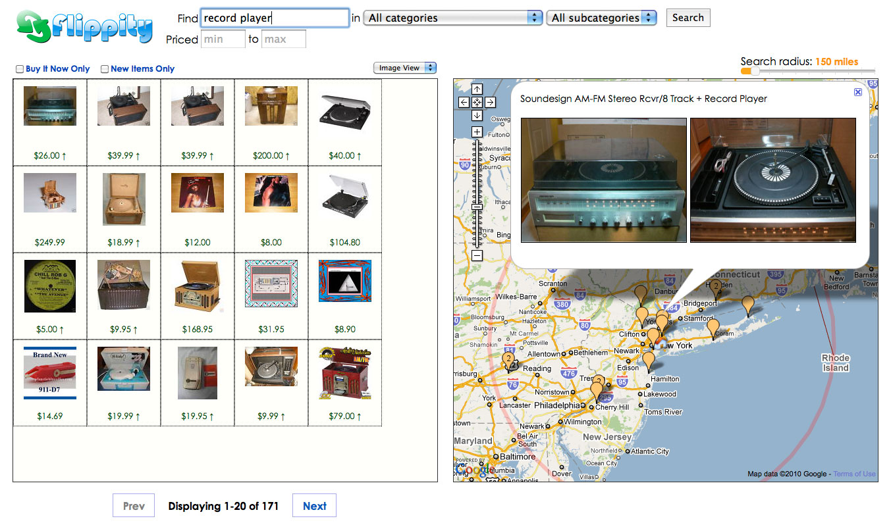Viewport: 891px width, 527px height.
Task: Zoom in on the map
Action: click(x=477, y=132)
